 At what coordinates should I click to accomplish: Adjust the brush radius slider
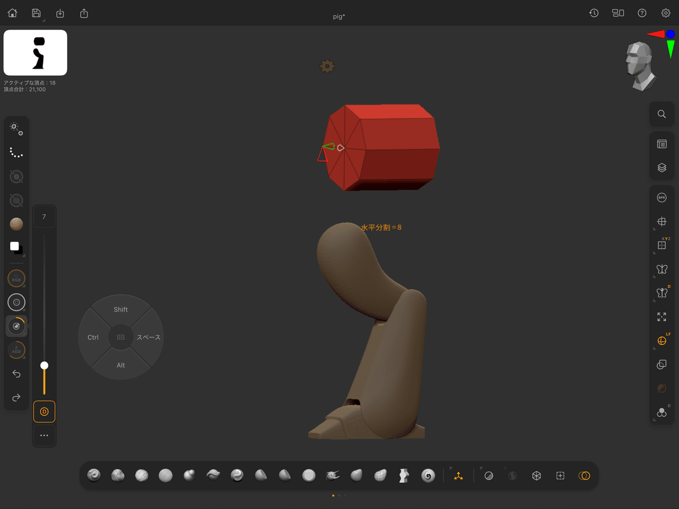click(44, 365)
